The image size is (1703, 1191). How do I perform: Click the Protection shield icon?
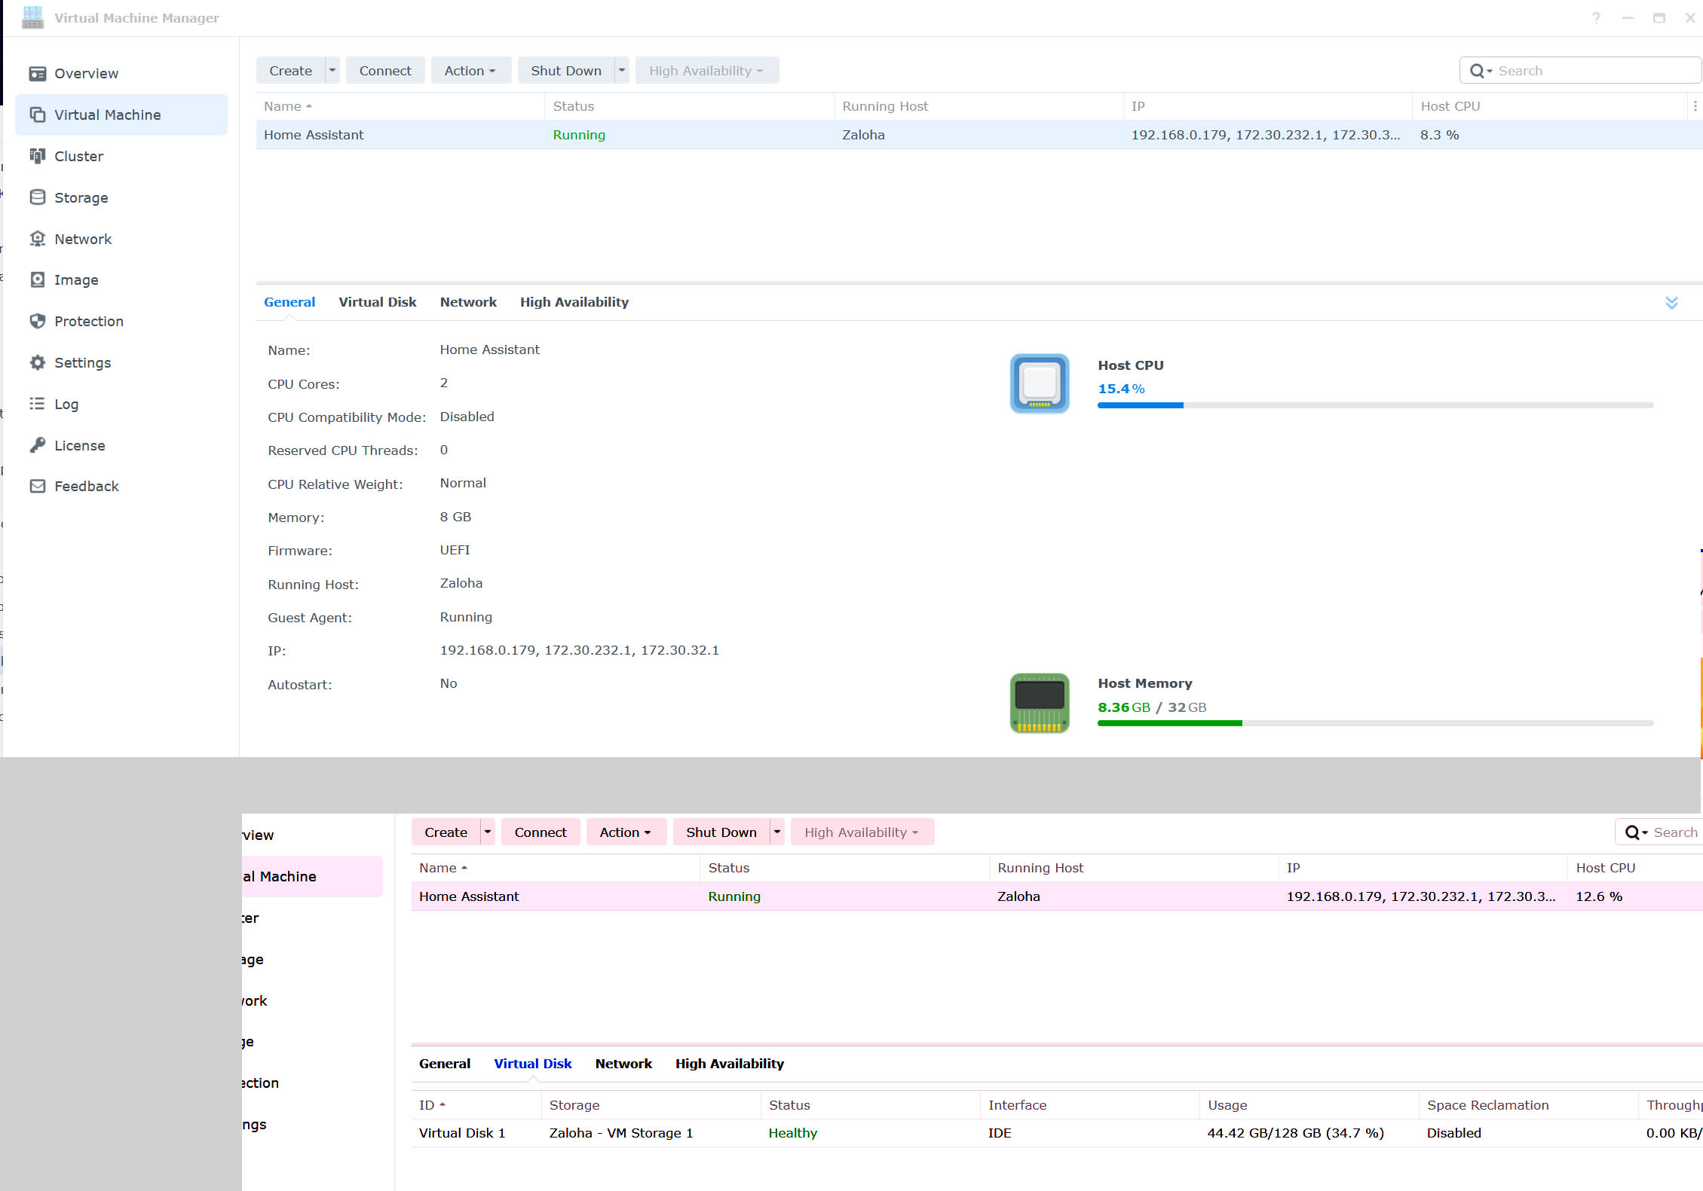click(x=37, y=321)
